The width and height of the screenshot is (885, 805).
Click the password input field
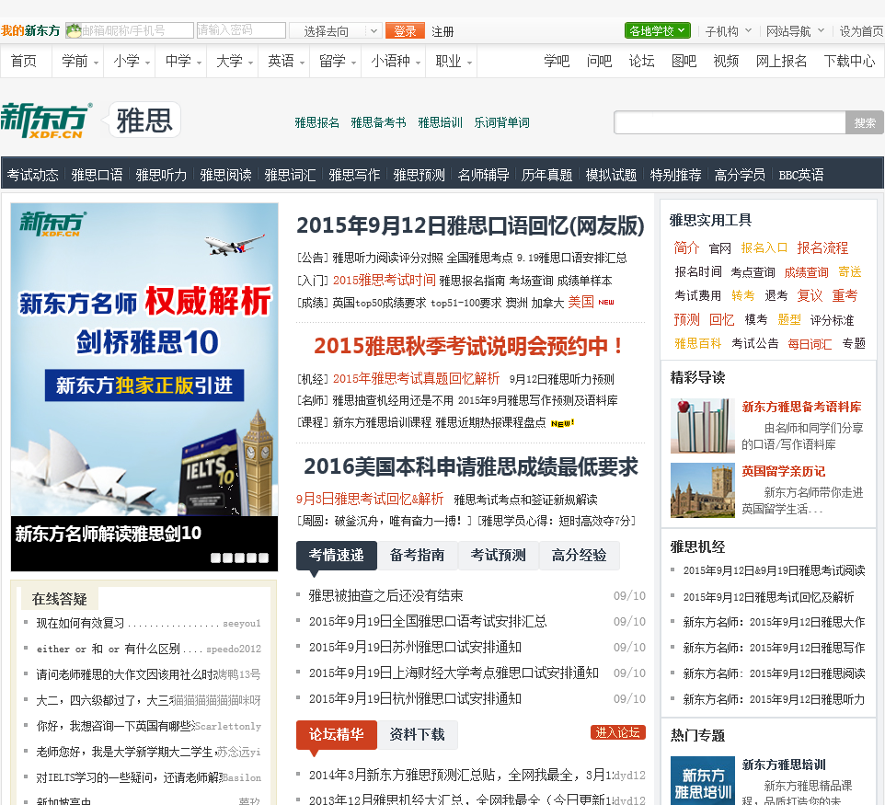(241, 30)
